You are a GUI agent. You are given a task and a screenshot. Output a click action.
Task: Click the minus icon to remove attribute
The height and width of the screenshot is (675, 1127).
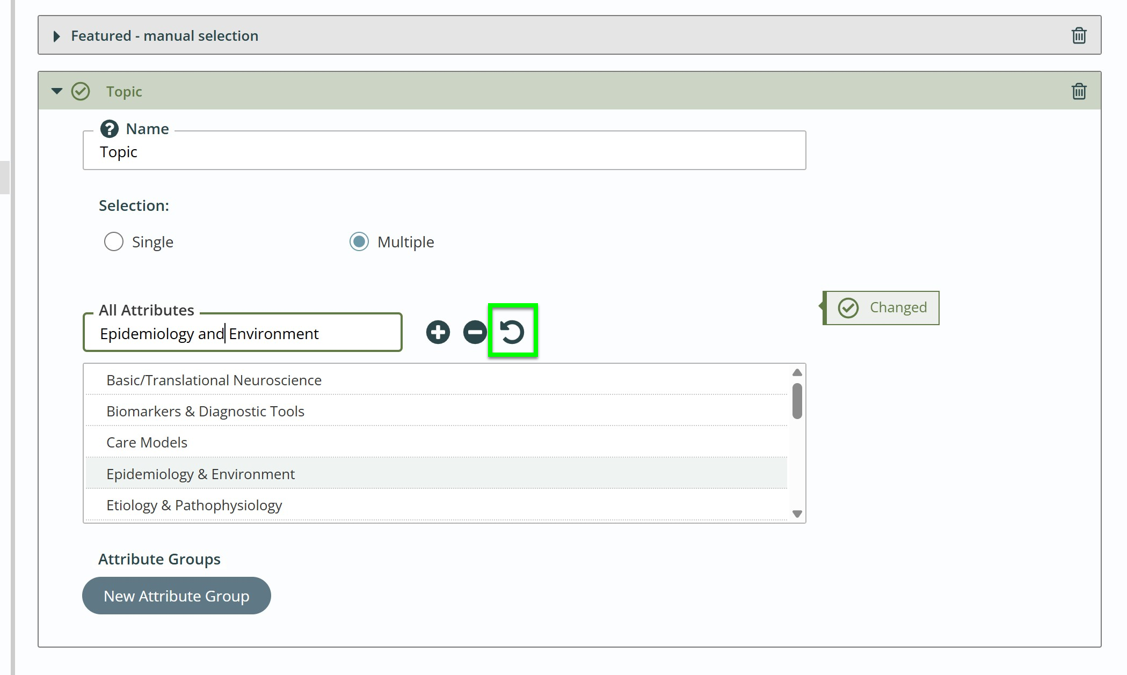[475, 332]
